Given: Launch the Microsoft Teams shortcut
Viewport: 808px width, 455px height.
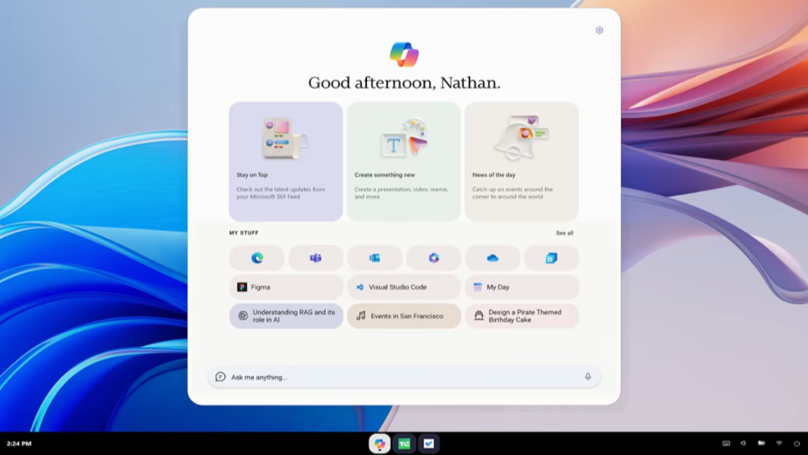Looking at the screenshot, I should 316,258.
